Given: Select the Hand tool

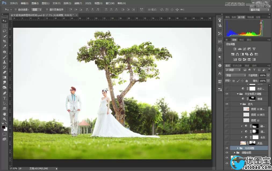Looking at the screenshot, I should pyautogui.click(x=5, y=114).
